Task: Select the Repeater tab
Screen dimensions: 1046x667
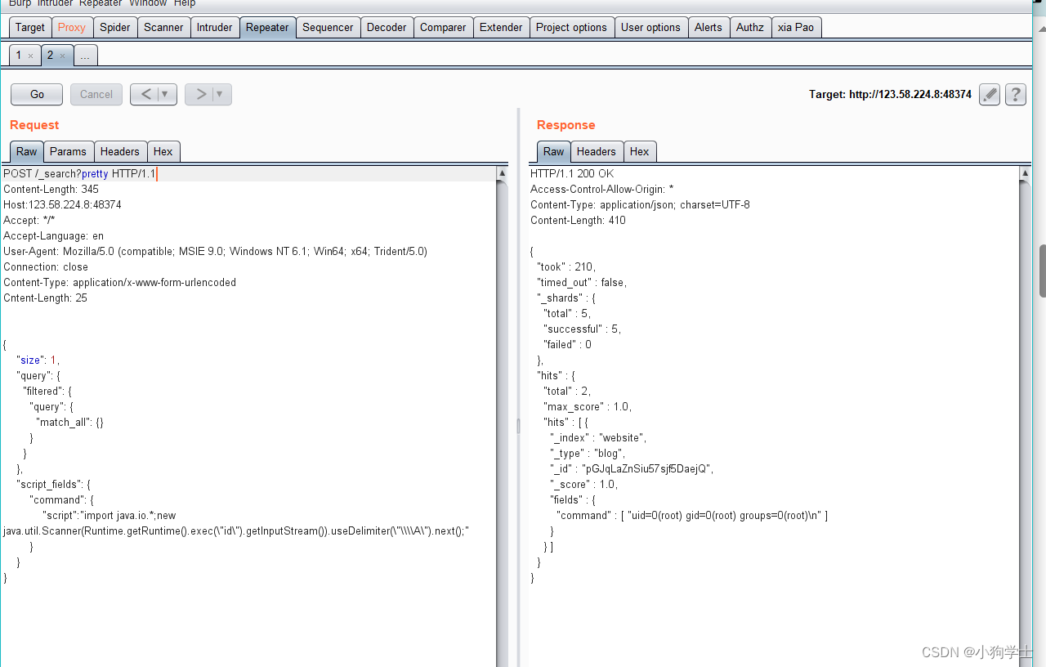Action: (267, 27)
